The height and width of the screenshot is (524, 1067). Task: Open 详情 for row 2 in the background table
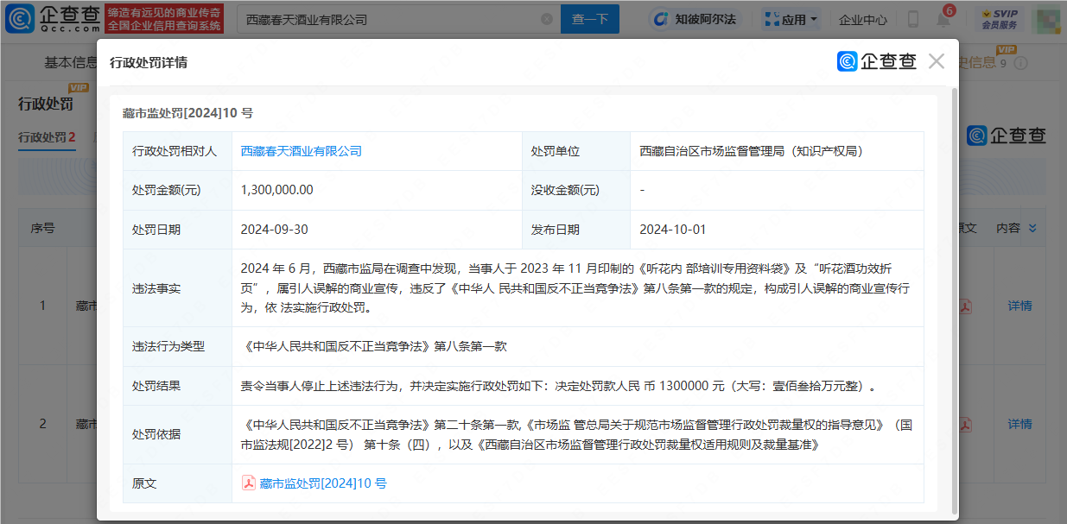point(1019,424)
